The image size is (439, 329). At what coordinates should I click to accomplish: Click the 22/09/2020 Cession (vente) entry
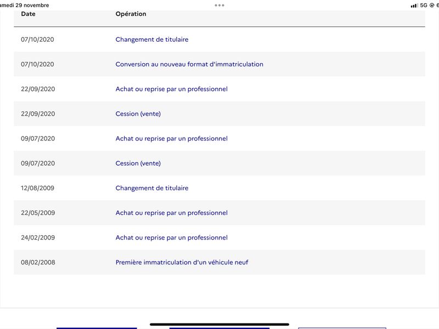138,114
